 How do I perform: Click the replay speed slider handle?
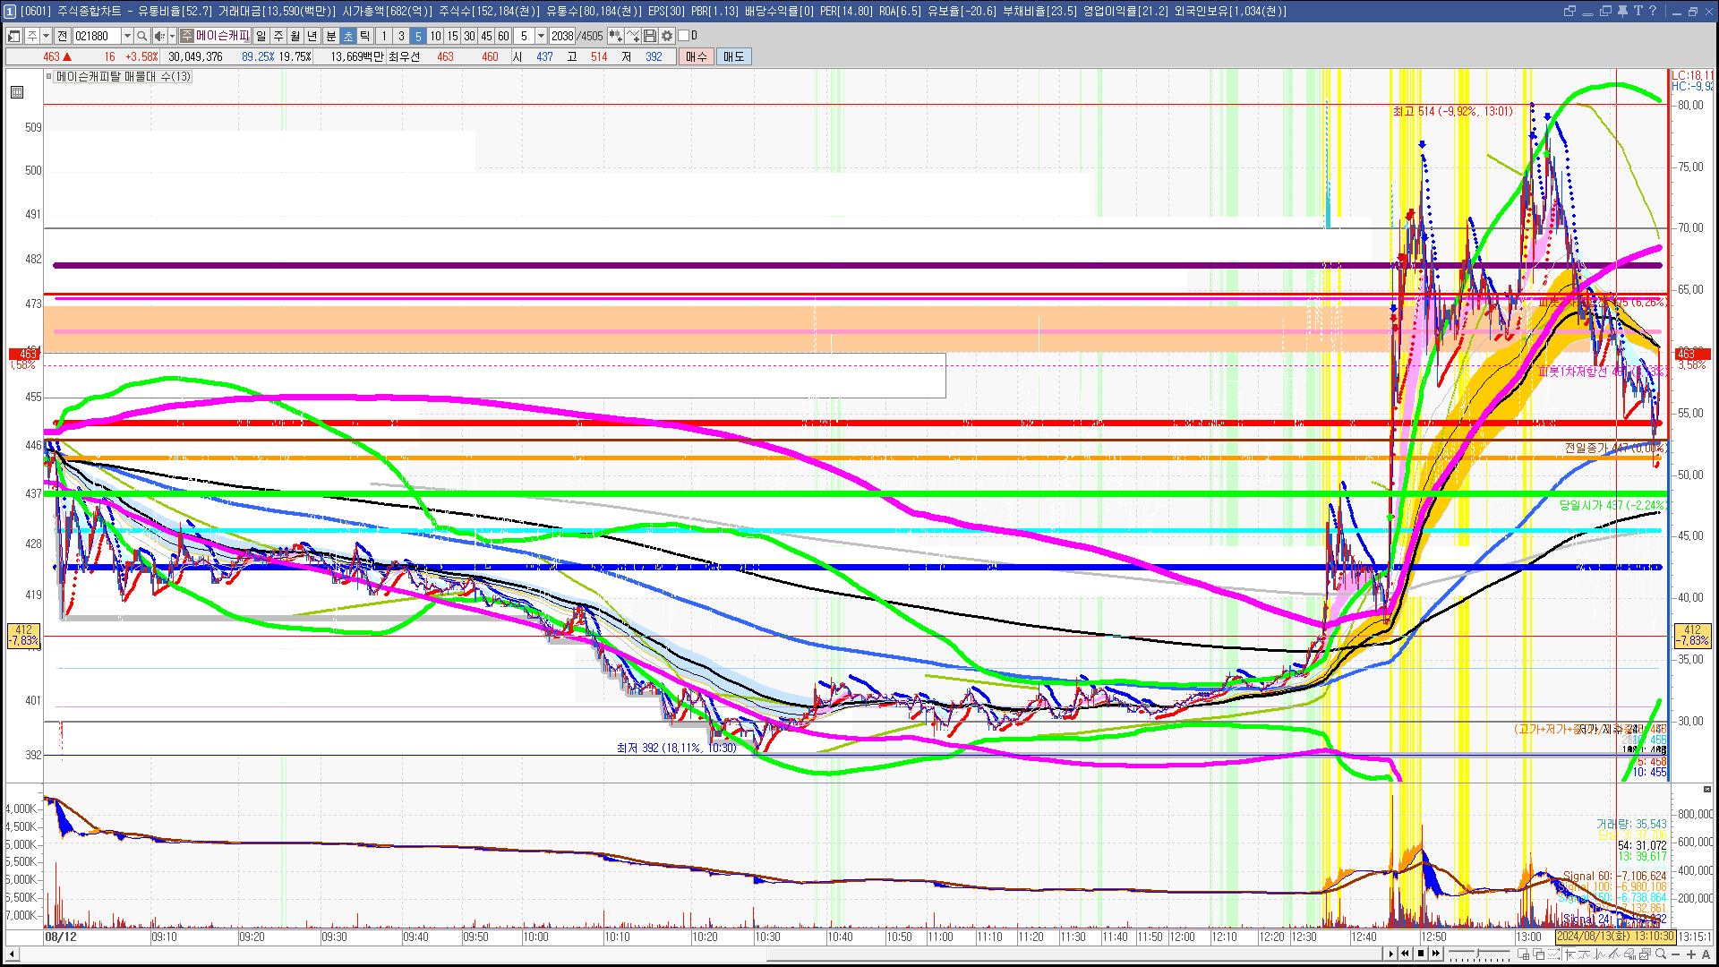tap(1477, 953)
